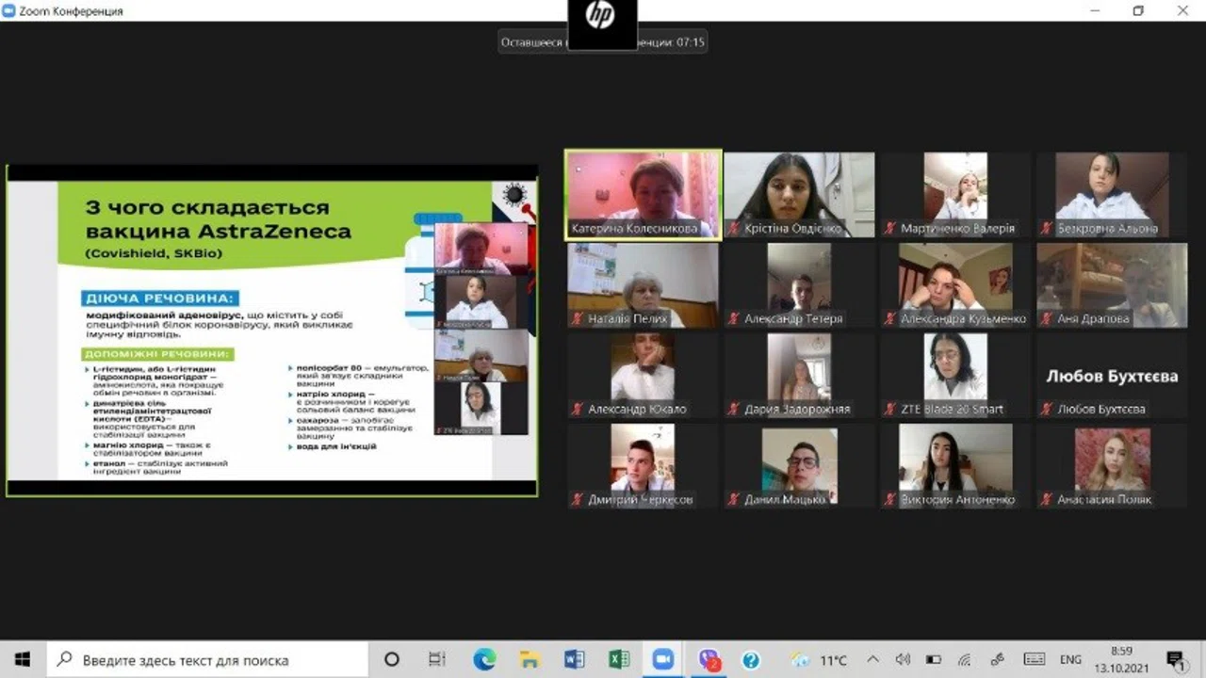Click the muted mic icon beside Мартиненко Валерія
The height and width of the screenshot is (678, 1206).
(x=890, y=228)
